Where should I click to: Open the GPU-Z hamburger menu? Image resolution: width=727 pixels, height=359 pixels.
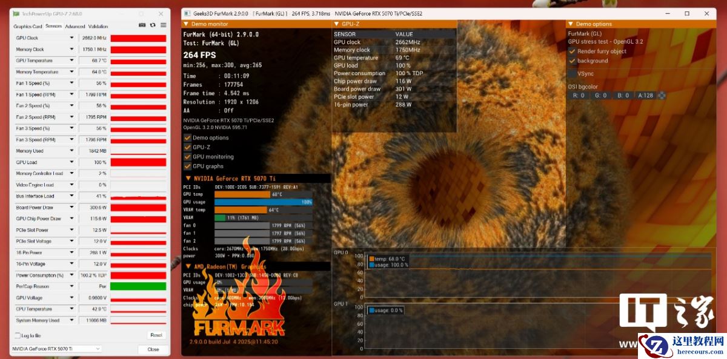point(163,25)
